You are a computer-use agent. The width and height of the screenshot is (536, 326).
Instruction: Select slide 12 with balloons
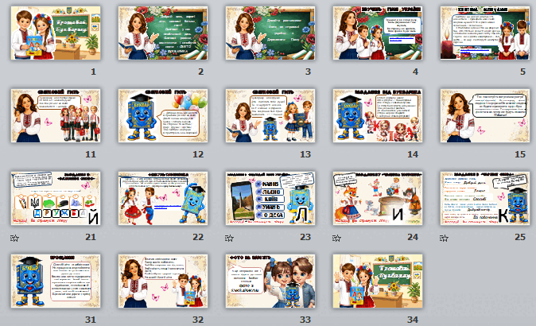pos(163,115)
